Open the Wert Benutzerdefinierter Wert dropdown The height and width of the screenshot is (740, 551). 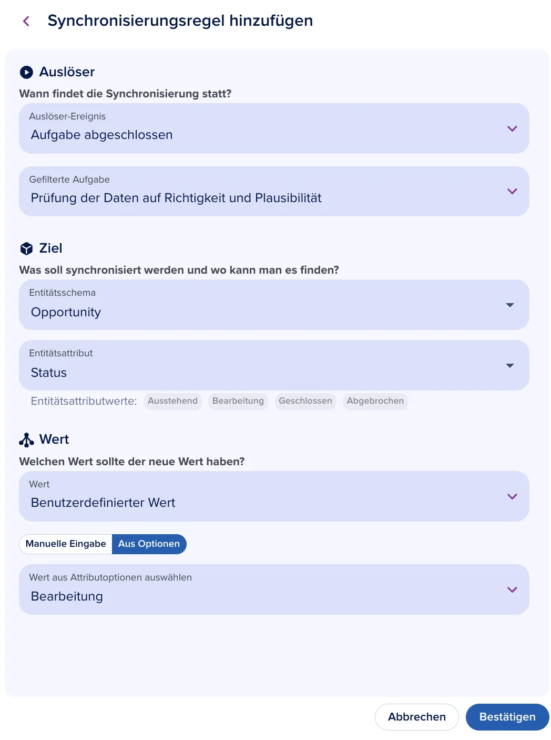(x=274, y=496)
